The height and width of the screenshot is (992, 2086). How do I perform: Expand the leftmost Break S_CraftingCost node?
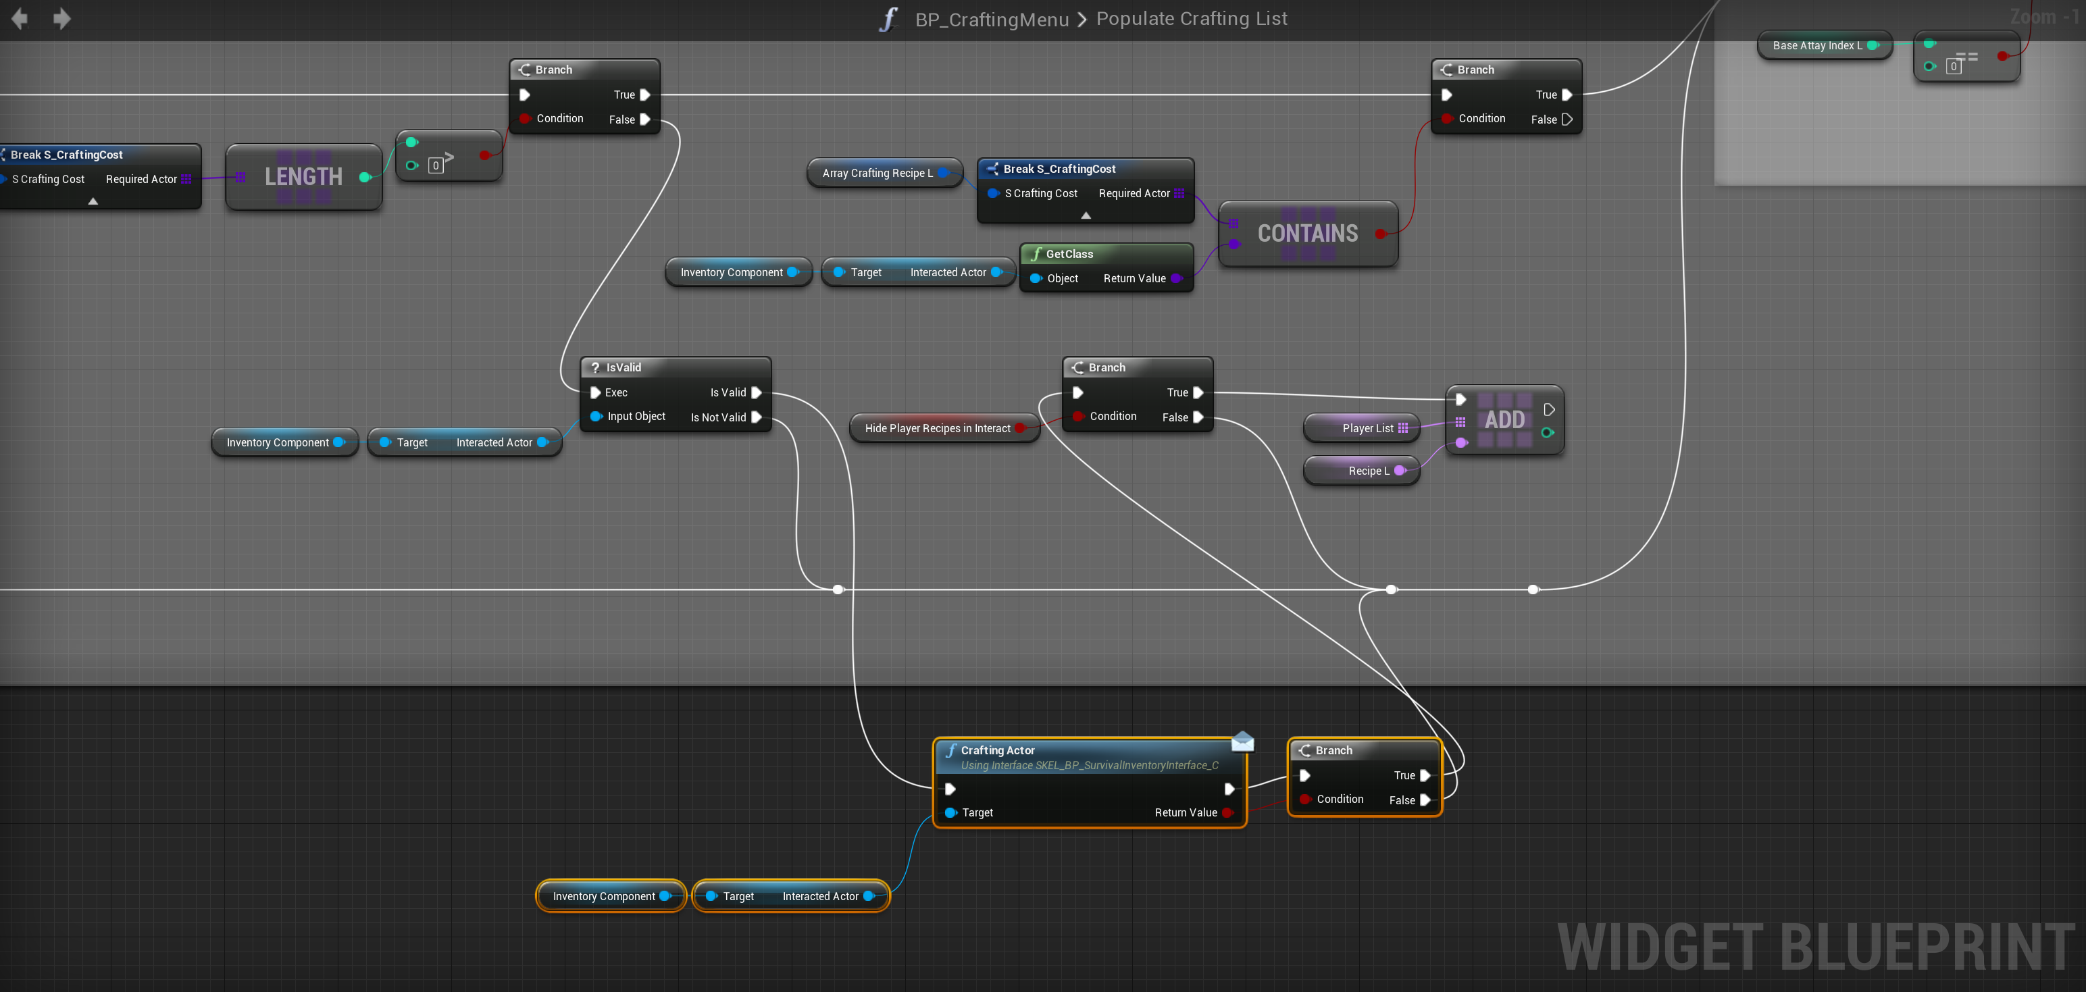93,202
